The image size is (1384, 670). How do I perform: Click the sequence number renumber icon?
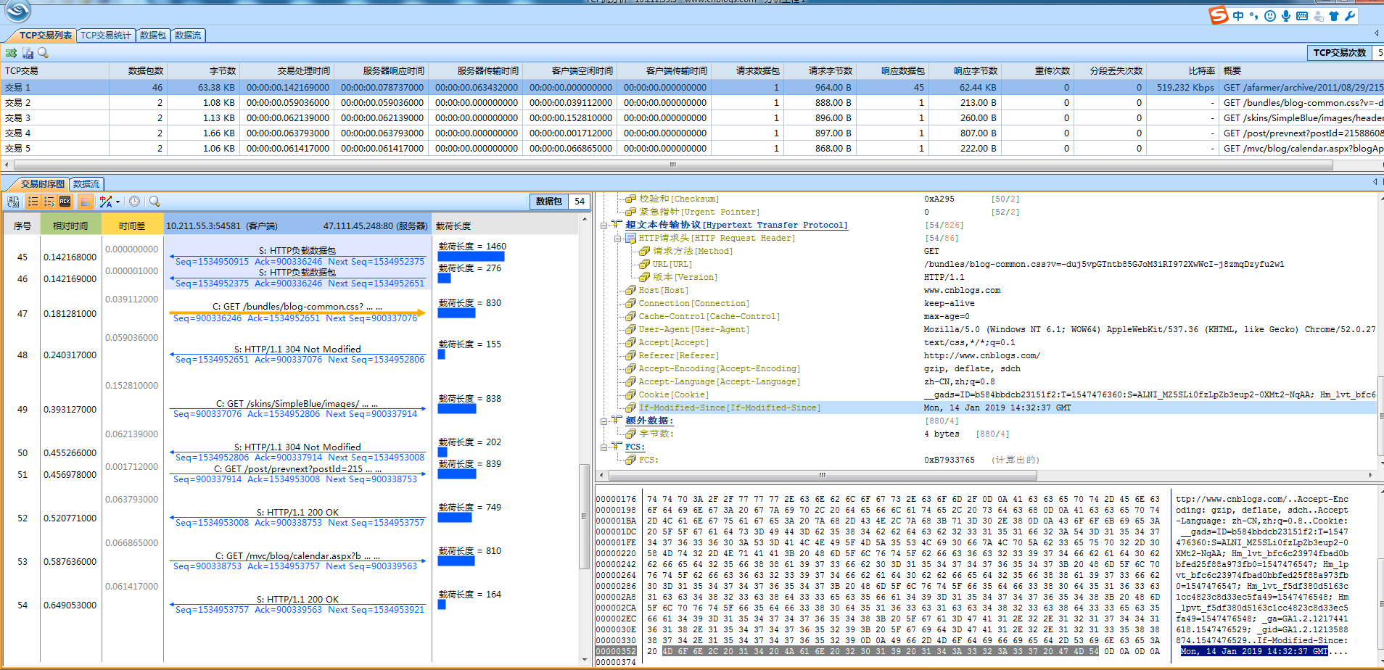(x=13, y=202)
